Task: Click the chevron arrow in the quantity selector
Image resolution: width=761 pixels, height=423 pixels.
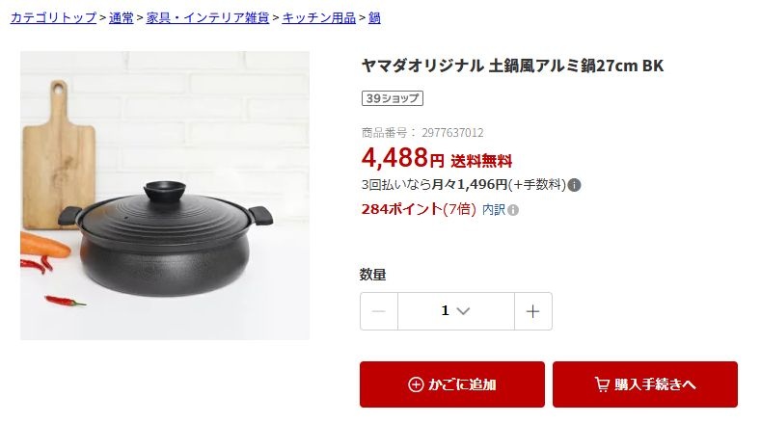Action: click(x=464, y=311)
